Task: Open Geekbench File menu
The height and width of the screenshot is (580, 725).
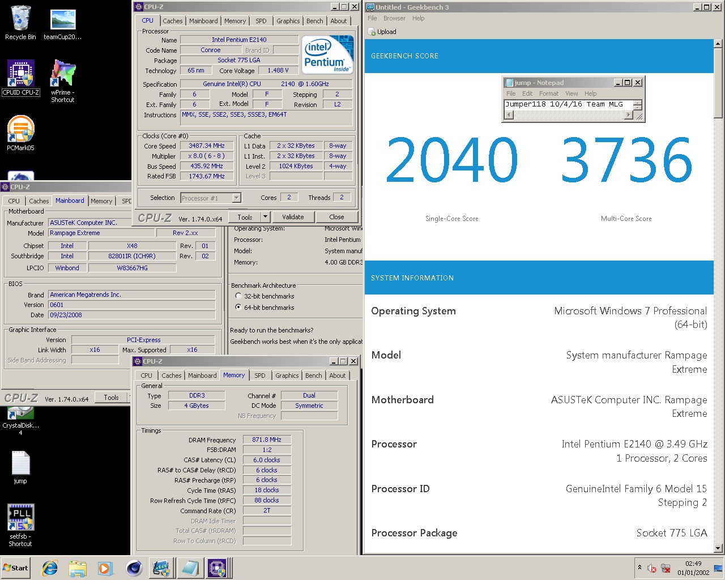Action: click(x=372, y=18)
